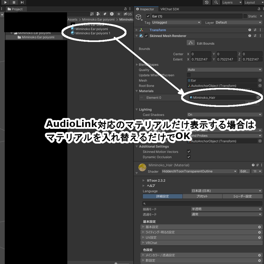
Task: Expand the Transform component
Action: coord(137,30)
